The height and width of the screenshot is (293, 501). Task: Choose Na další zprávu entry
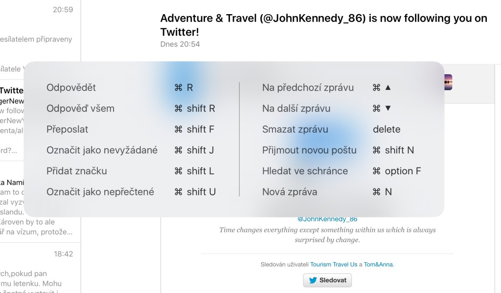pyautogui.click(x=296, y=108)
